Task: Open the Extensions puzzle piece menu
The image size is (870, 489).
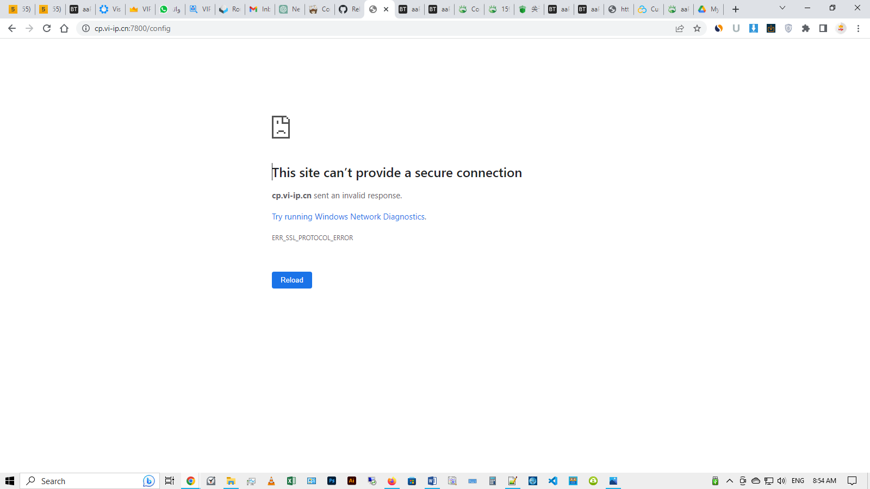Action: [806, 28]
